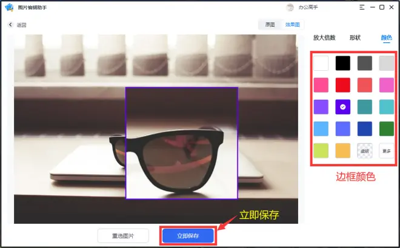400x248 pixels.
Task: Select the dark teal color swatch
Action: pyautogui.click(x=365, y=107)
